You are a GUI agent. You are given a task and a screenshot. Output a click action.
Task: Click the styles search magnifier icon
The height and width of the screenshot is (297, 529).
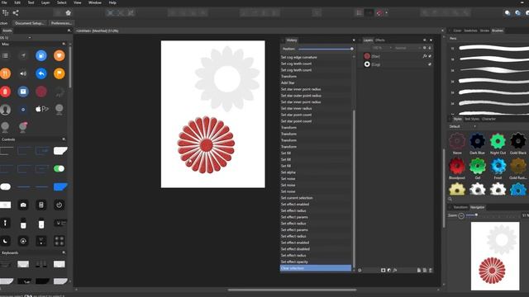[x=450, y=199]
